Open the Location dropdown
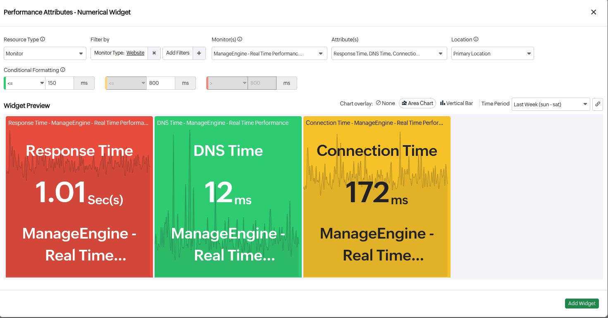The width and height of the screenshot is (608, 318). 492,54
